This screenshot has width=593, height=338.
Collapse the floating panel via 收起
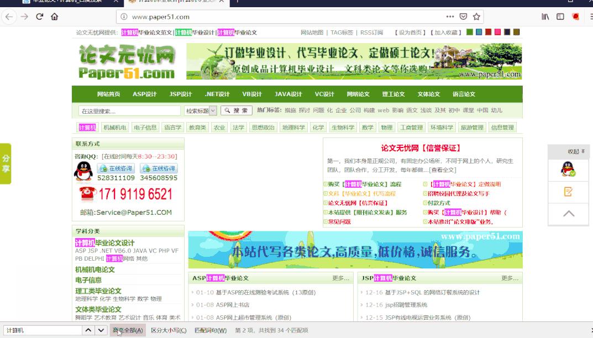pyautogui.click(x=571, y=150)
